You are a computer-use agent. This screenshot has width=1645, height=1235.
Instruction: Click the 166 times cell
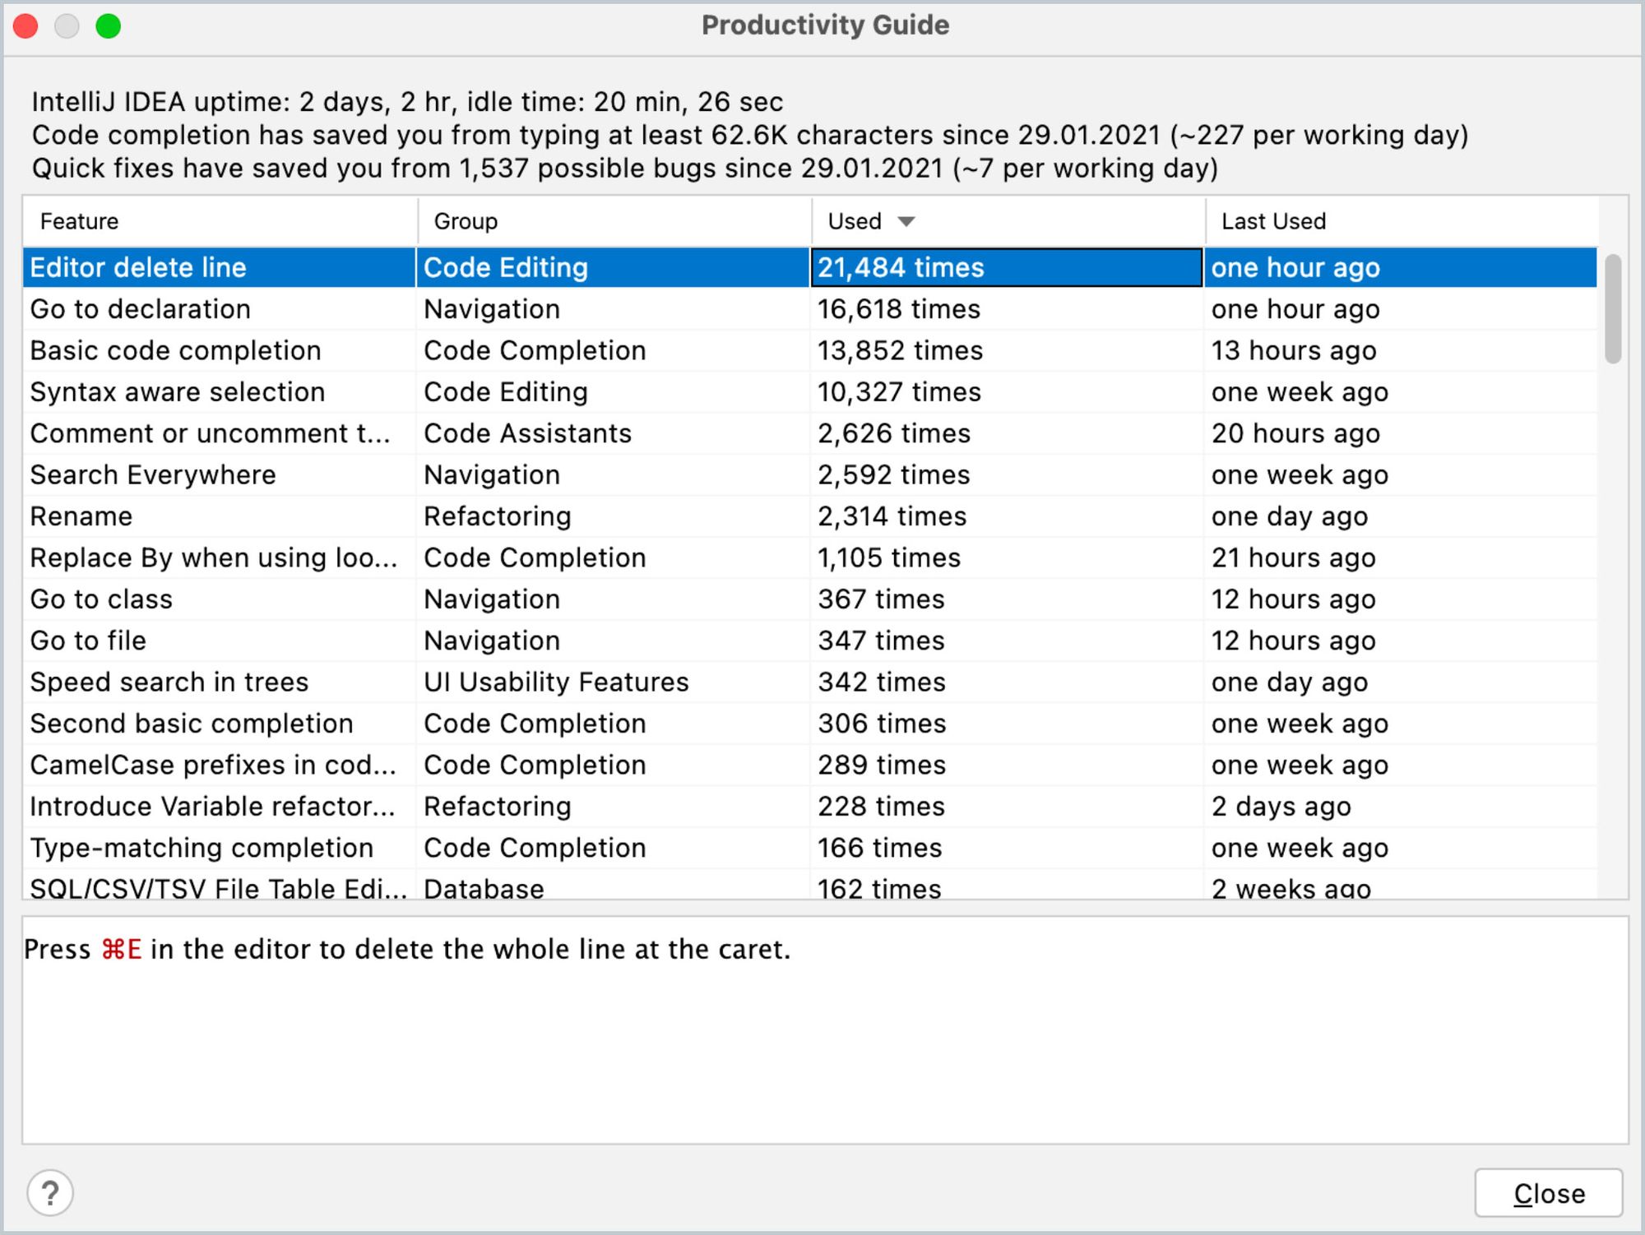1008,848
